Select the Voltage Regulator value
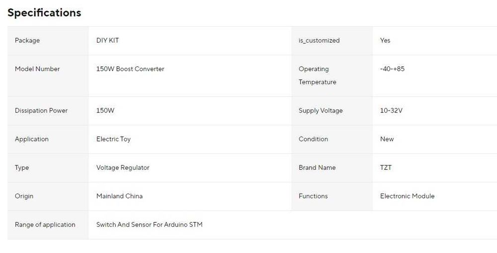Image resolution: width=497 pixels, height=253 pixels. coord(123,168)
